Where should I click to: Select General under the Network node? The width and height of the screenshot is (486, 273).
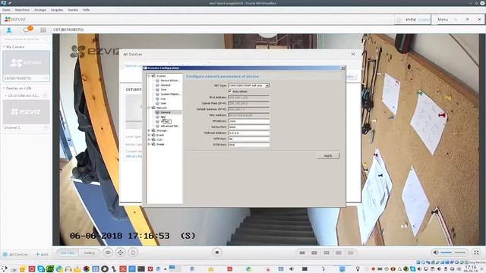click(166, 112)
